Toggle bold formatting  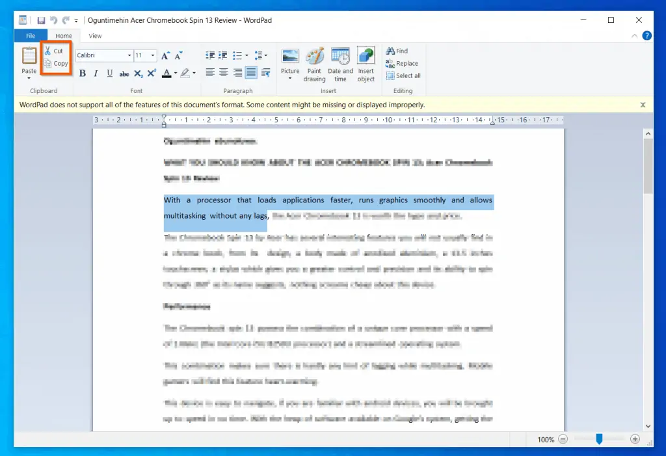[82, 73]
